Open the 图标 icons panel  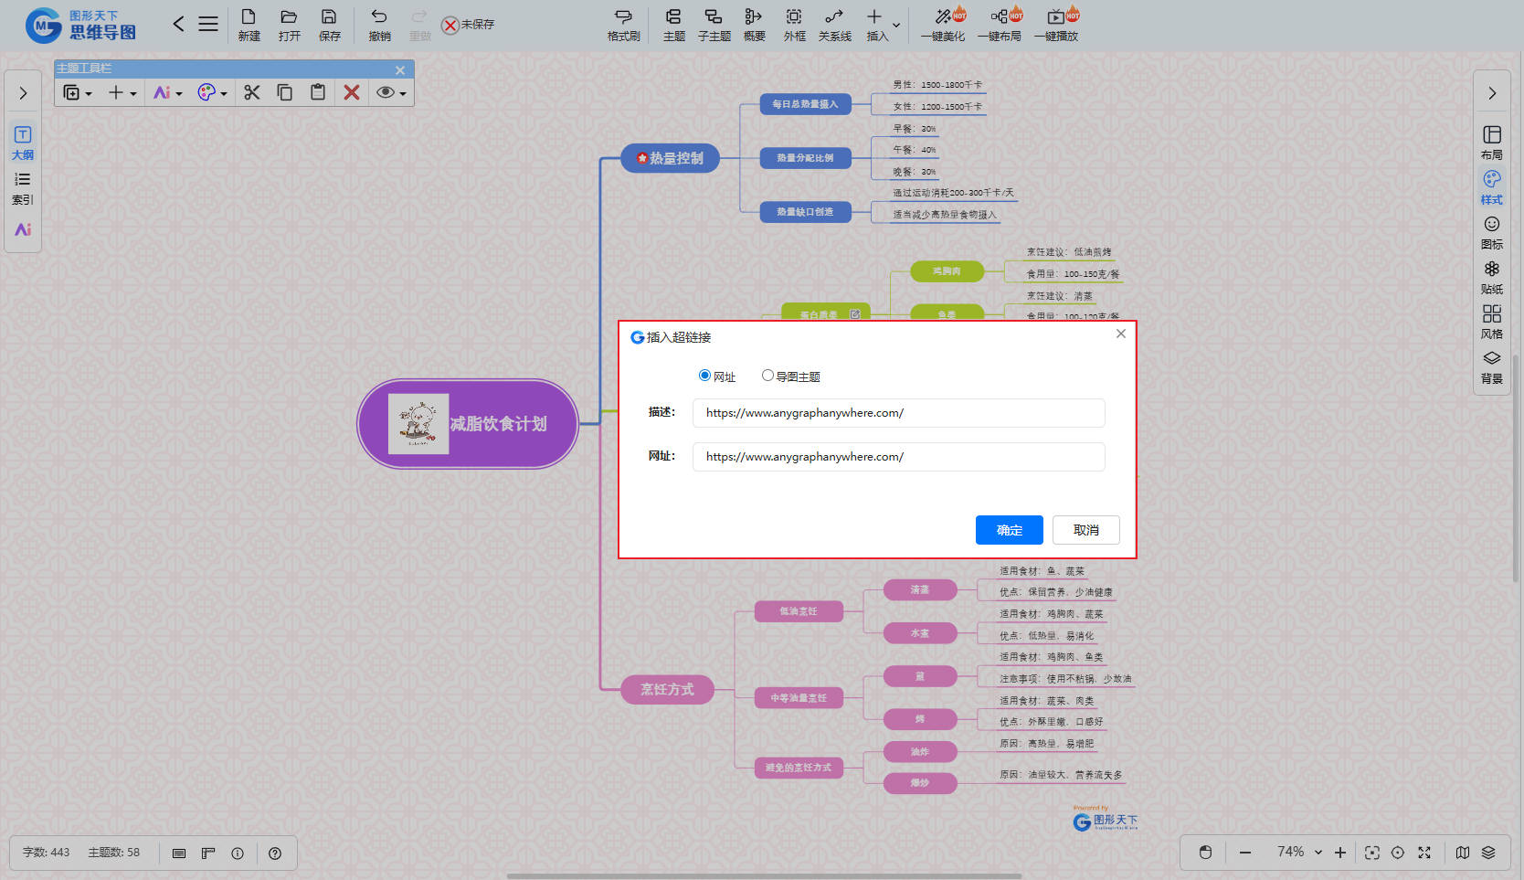(x=1491, y=232)
